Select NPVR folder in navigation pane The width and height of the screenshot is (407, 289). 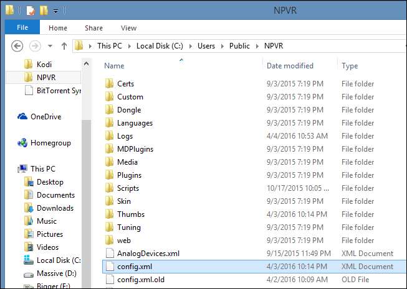pos(44,77)
